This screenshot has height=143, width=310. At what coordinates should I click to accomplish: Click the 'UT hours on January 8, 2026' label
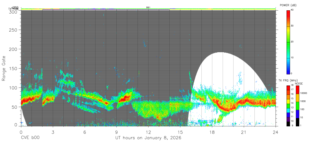tap(148, 138)
